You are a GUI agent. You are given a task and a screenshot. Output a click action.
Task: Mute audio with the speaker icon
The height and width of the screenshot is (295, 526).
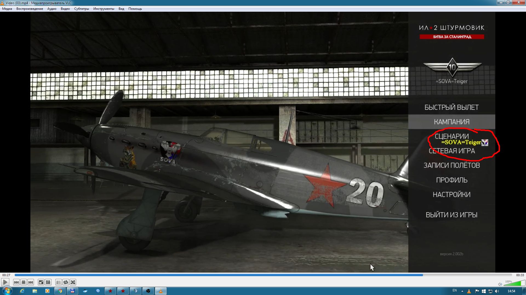click(500, 284)
